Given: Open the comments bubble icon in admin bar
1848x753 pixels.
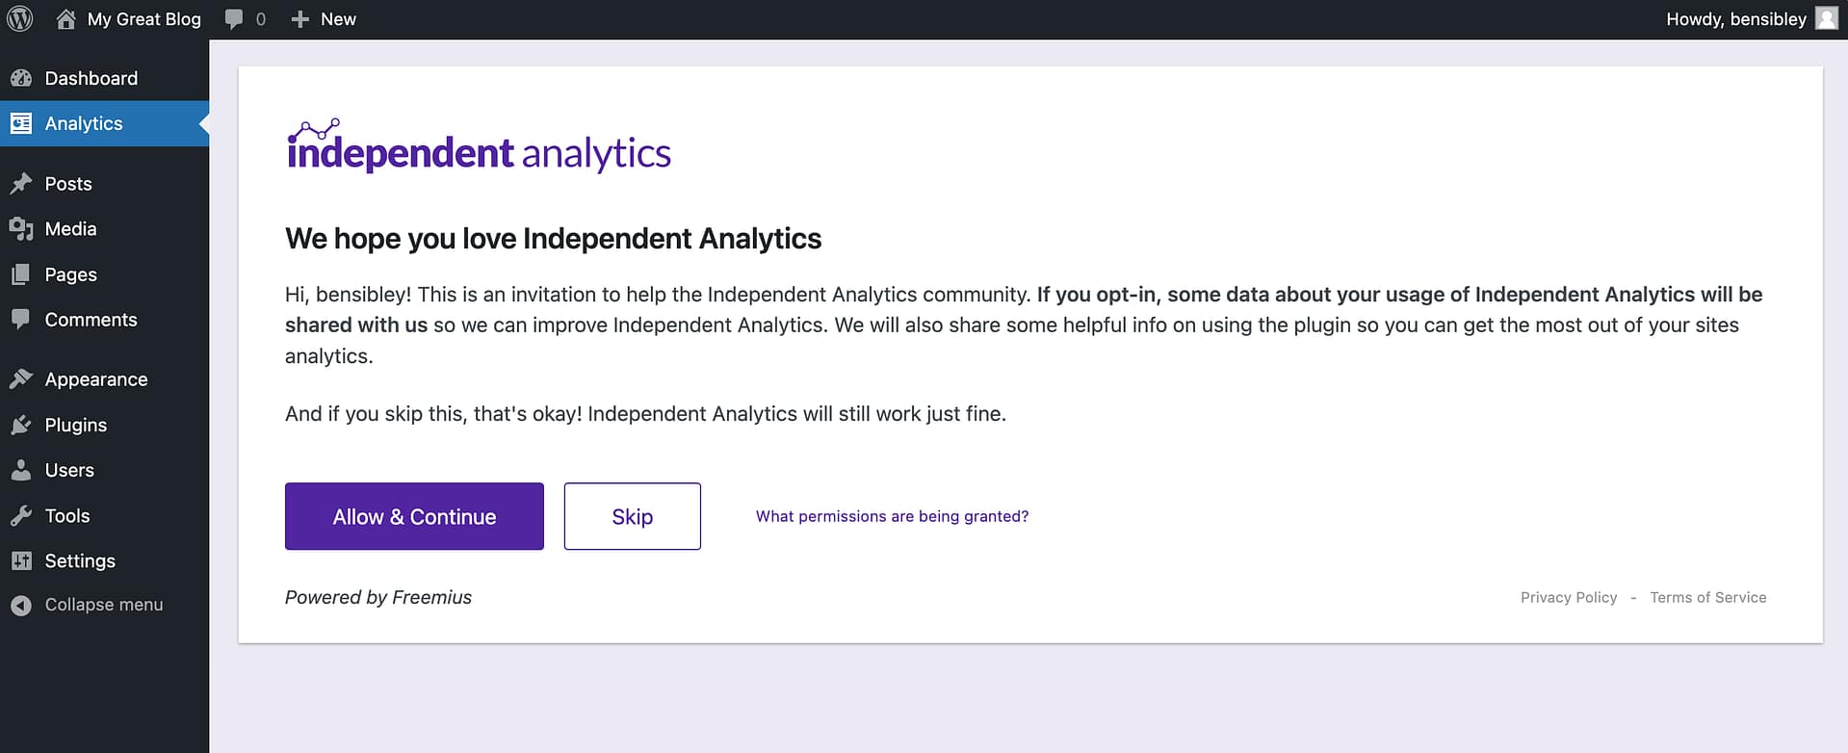Looking at the screenshot, I should (234, 19).
